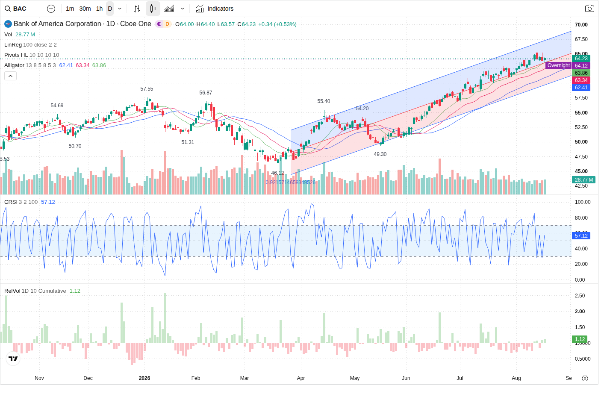Click the 56.87 pivot high label
The height and width of the screenshot is (406, 607).
click(x=206, y=93)
